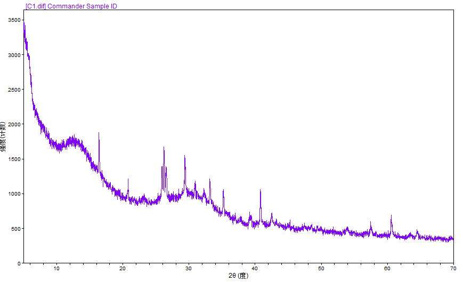This screenshot has height=282, width=463.
Task: Click the sharp peak near 41 degrees
Action: [260, 191]
